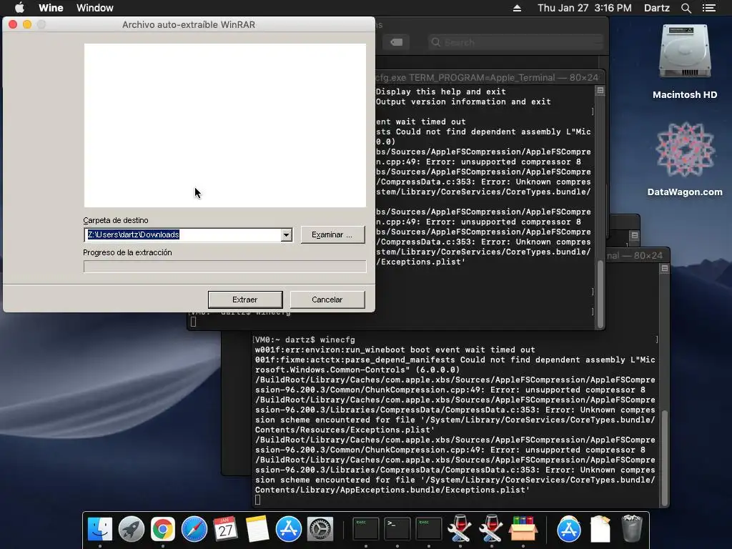Screen dimensions: 732x549
Task: Click Search field in background Finder window
Action: point(515,42)
